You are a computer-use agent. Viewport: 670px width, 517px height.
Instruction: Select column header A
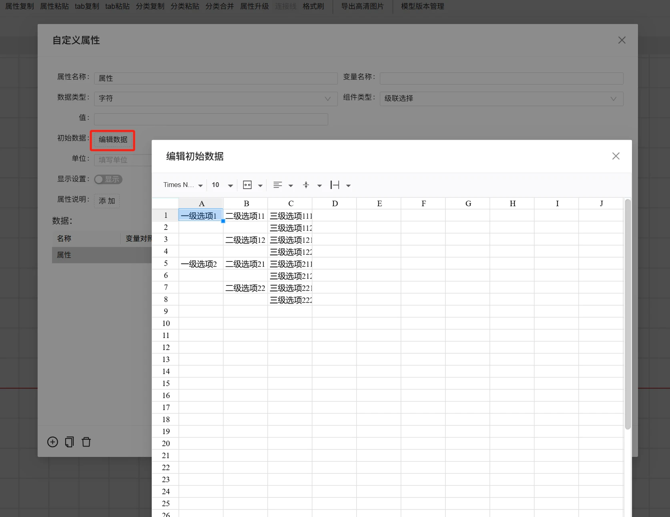point(201,203)
